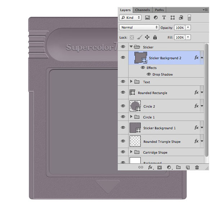Open the Fill slider dropdown arrow

pos(188,37)
